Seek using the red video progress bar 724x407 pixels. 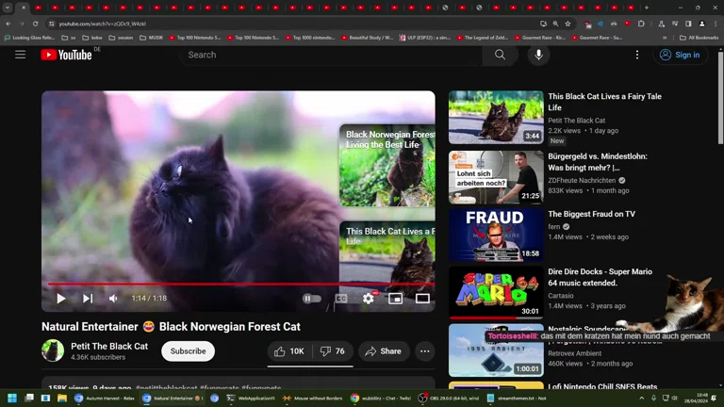(236, 284)
